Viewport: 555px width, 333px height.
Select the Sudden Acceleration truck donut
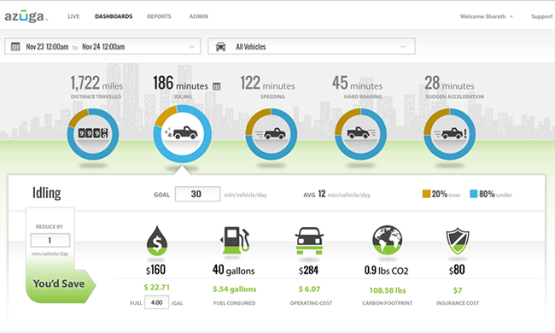tap(449, 134)
